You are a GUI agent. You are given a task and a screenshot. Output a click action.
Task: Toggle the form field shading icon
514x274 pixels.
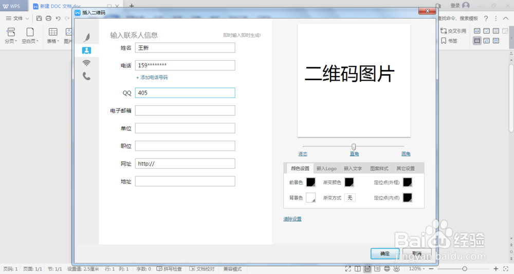(x=477, y=41)
